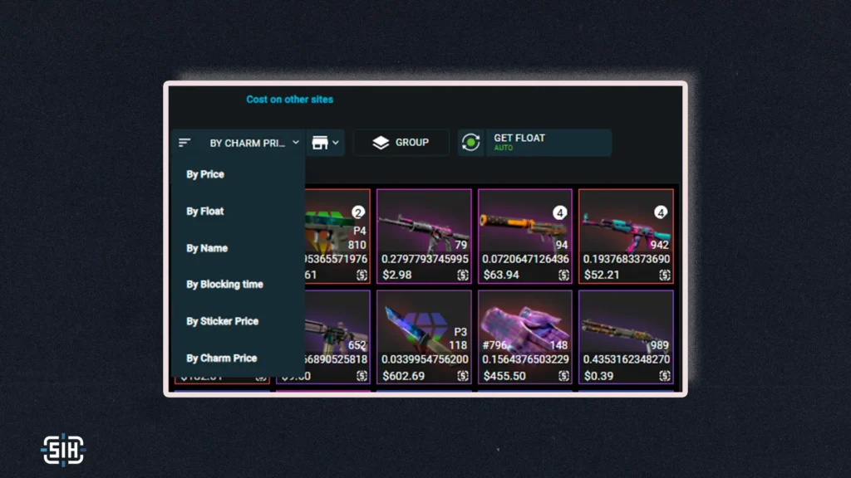The height and width of the screenshot is (478, 851).
Task: Select the $2.98 rifle item
Action: (424, 237)
